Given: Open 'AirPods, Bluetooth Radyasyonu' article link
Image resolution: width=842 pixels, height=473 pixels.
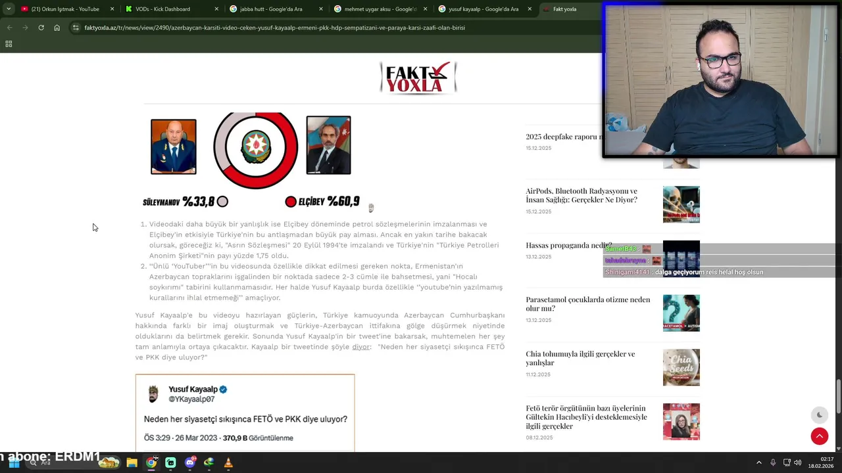Looking at the screenshot, I should click(582, 195).
